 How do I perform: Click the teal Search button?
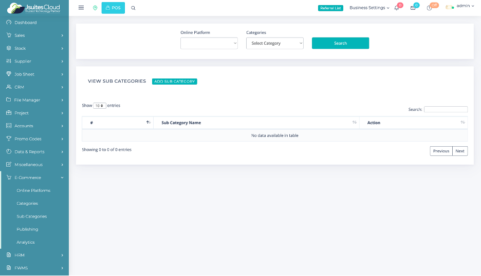click(x=340, y=44)
